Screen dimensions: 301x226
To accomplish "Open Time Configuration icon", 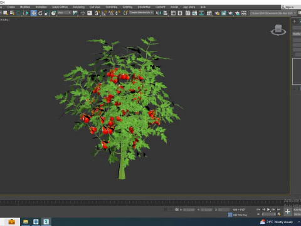I will pos(279,214).
